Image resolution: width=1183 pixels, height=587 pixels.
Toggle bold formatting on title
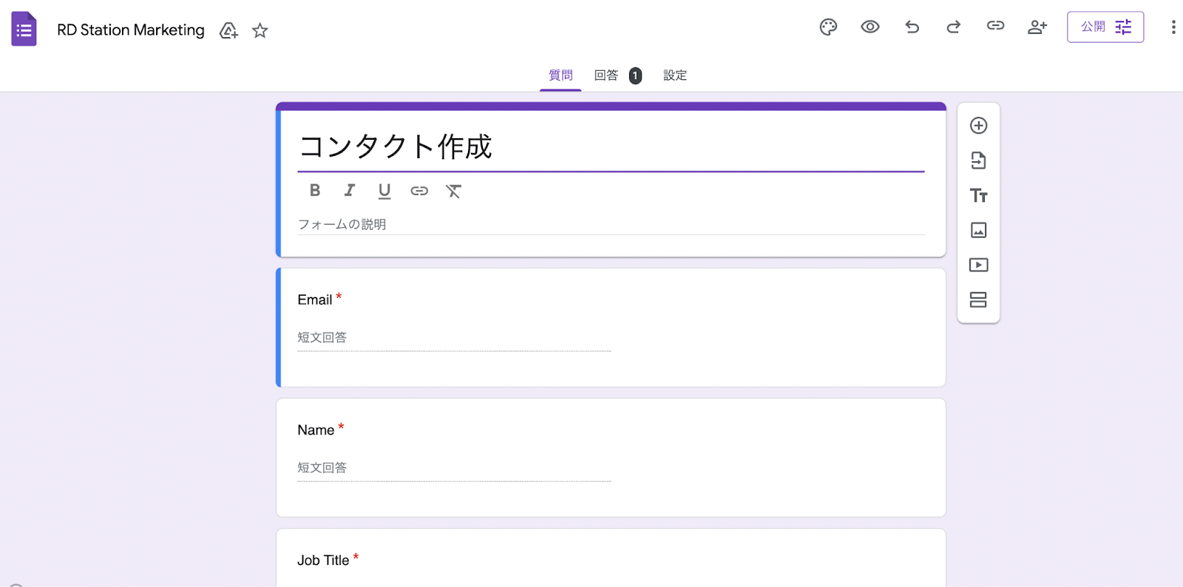tap(315, 191)
